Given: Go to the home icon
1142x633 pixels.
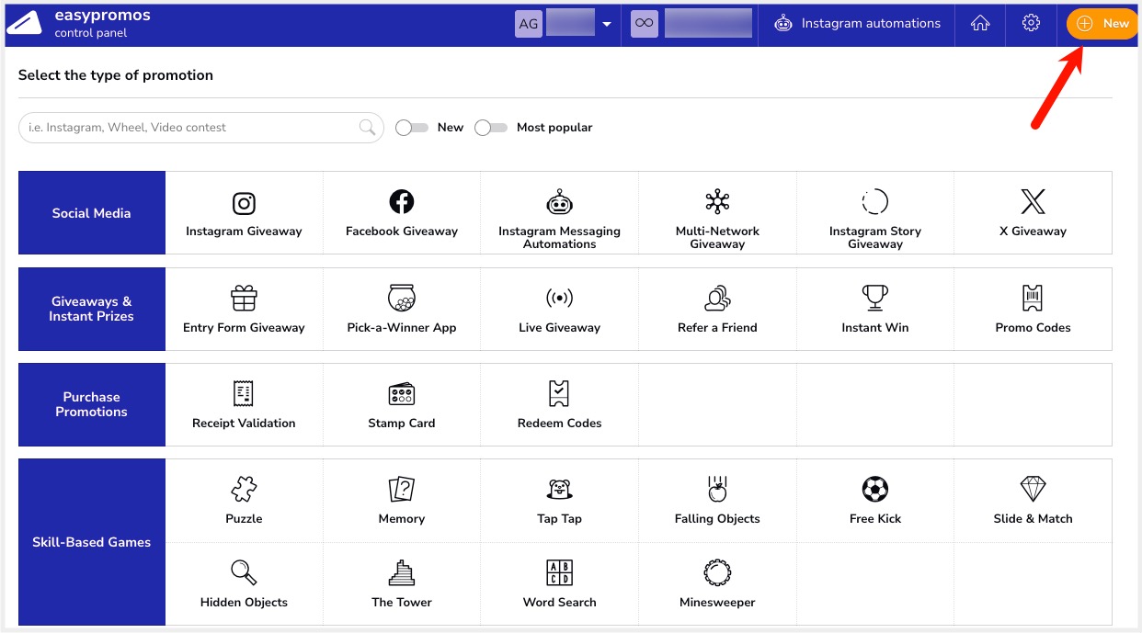Looking at the screenshot, I should point(980,24).
